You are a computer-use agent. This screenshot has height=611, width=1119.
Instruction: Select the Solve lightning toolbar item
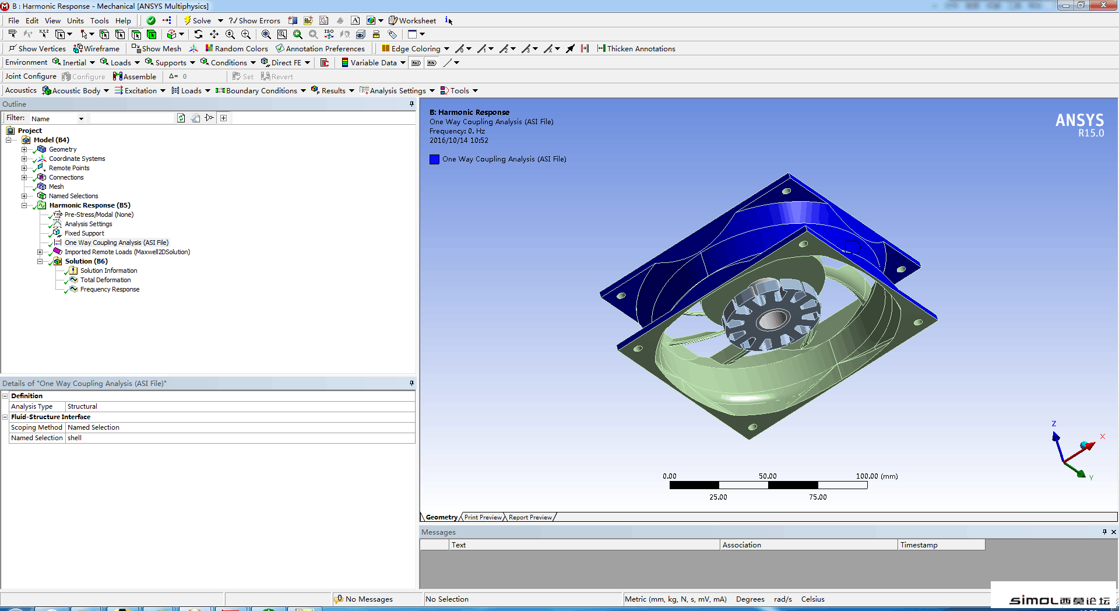pyautogui.click(x=198, y=20)
